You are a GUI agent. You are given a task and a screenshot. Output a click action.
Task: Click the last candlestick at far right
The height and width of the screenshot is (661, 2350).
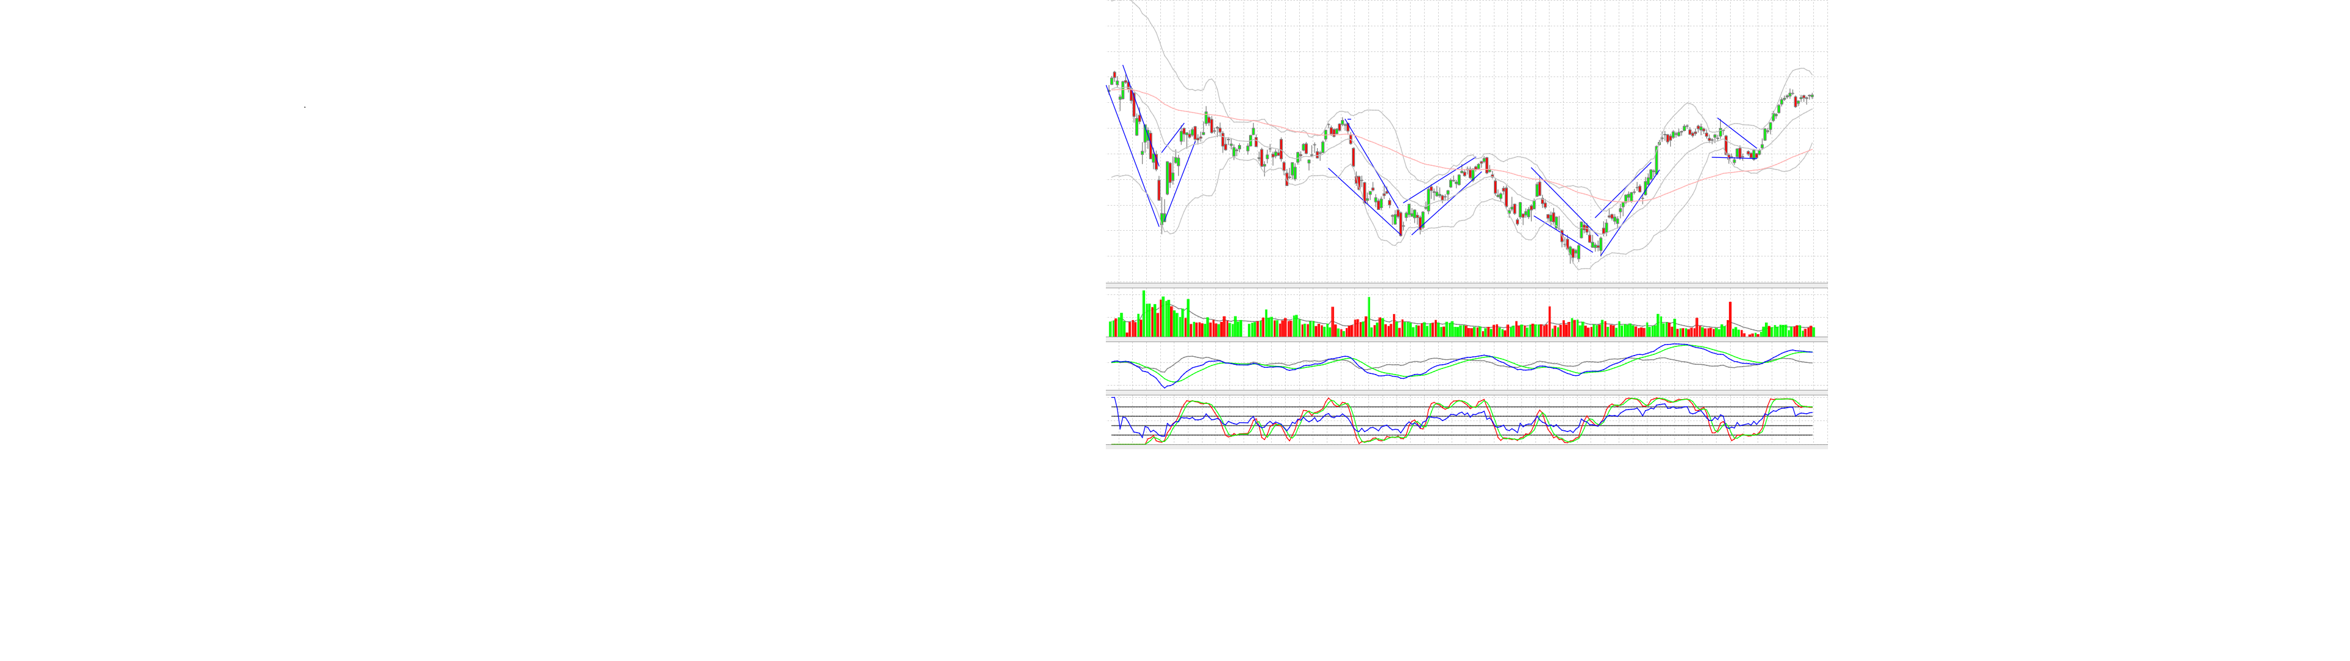pyautogui.click(x=1811, y=96)
